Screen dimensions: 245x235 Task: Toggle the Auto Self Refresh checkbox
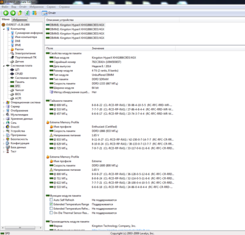coord(51,200)
